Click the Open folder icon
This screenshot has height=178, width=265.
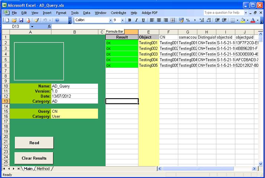14,20
